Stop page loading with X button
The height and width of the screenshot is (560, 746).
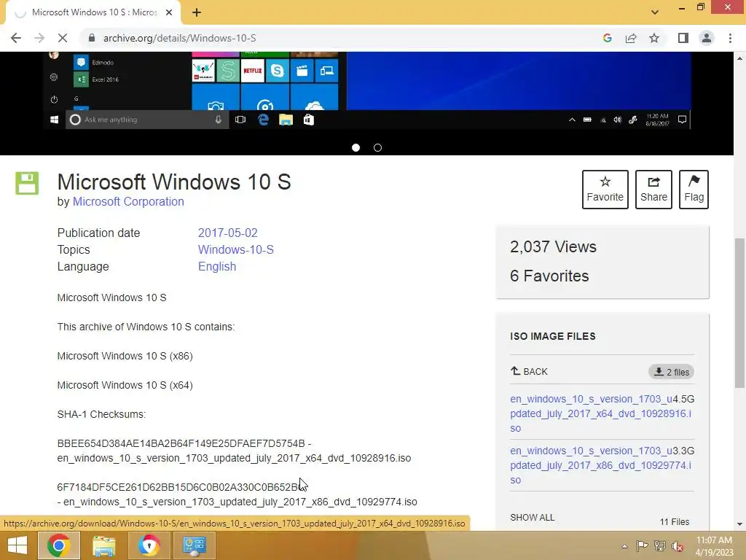(63, 38)
